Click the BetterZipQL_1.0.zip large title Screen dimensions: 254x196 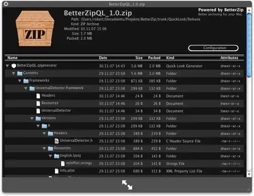tap(98, 13)
